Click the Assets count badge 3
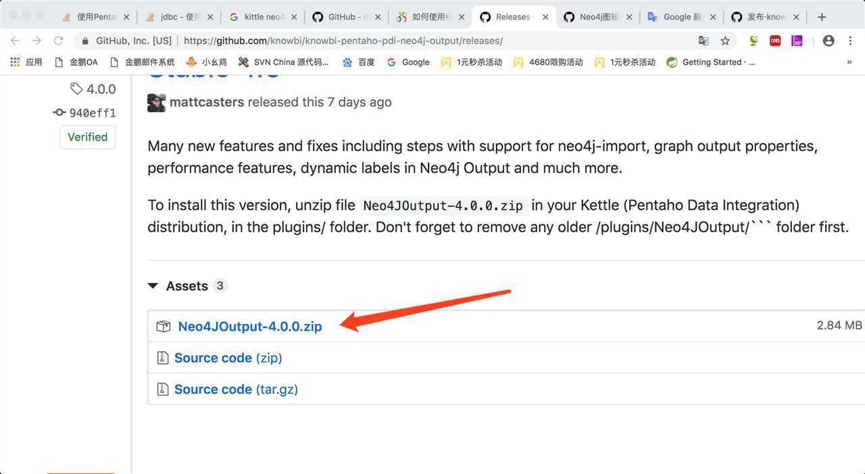 [x=220, y=286]
